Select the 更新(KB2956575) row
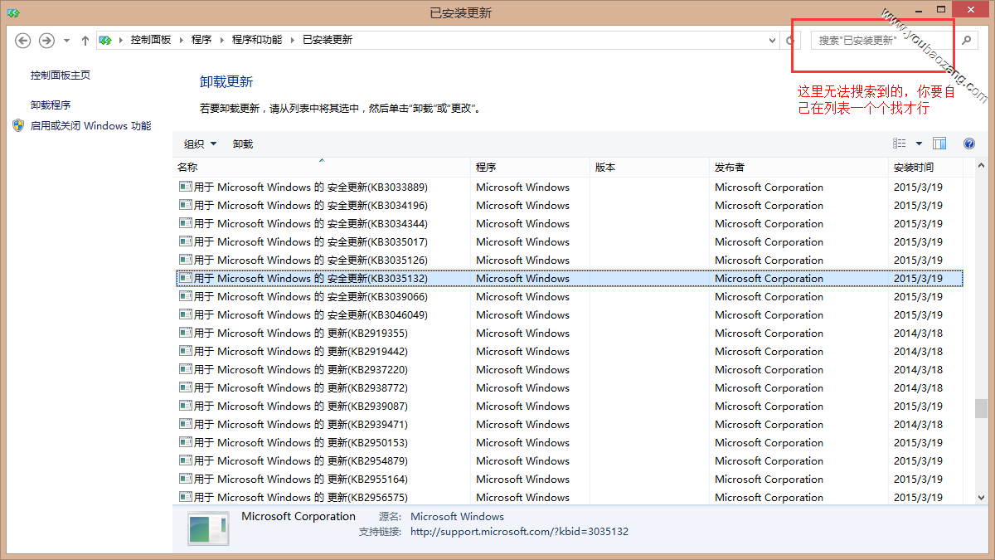995x560 pixels. click(570, 497)
